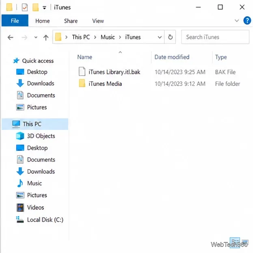Click the Quick access Downloads arrow icon

click(20, 83)
